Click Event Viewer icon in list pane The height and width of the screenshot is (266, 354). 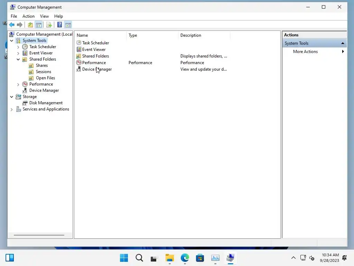79,49
